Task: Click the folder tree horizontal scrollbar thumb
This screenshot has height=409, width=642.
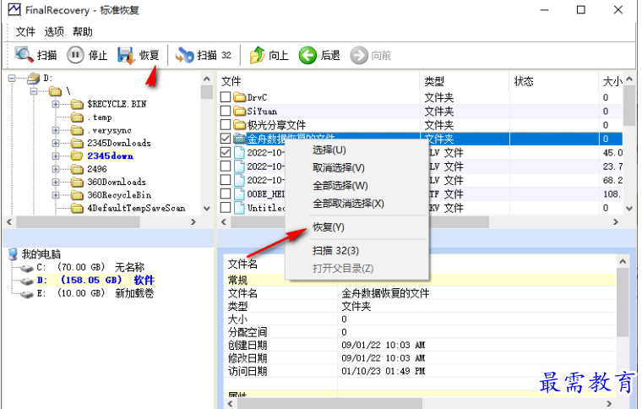Action: 78,222
